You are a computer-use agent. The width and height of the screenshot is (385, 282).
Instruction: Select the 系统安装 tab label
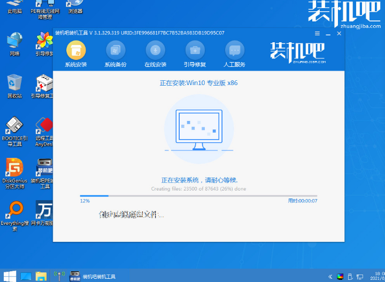(76, 65)
